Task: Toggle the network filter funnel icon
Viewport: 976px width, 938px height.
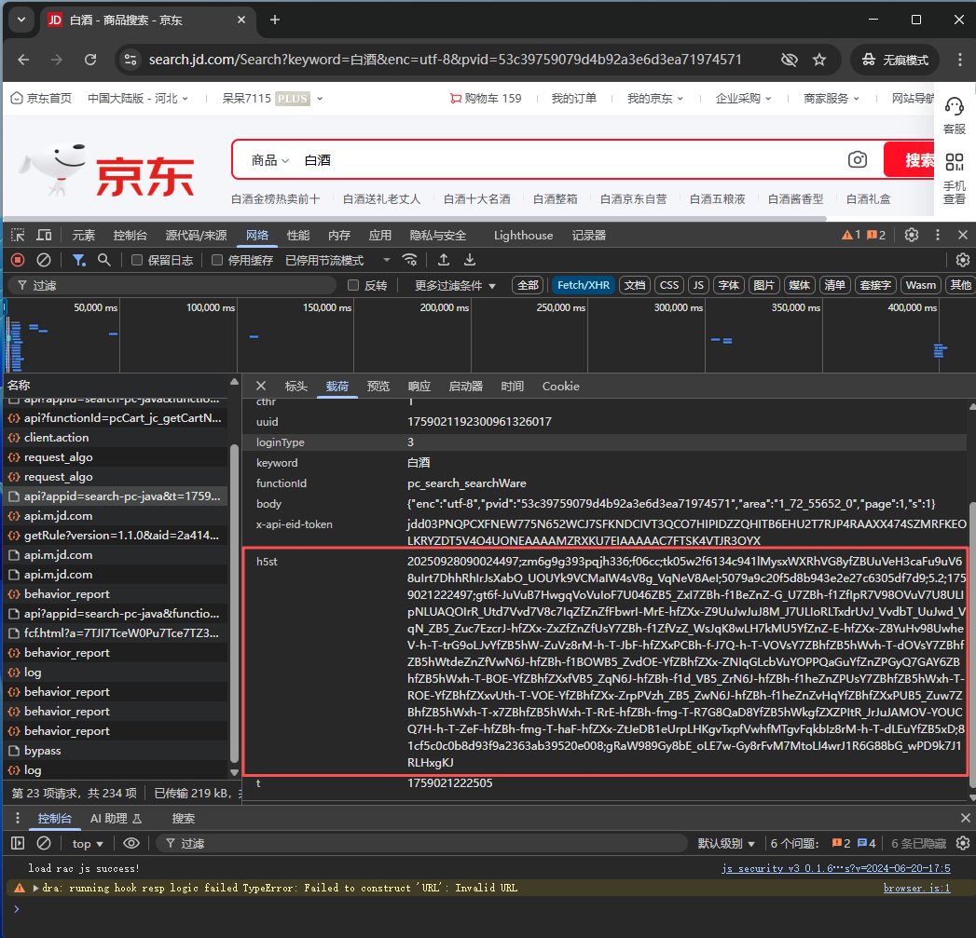Action: pos(78,260)
